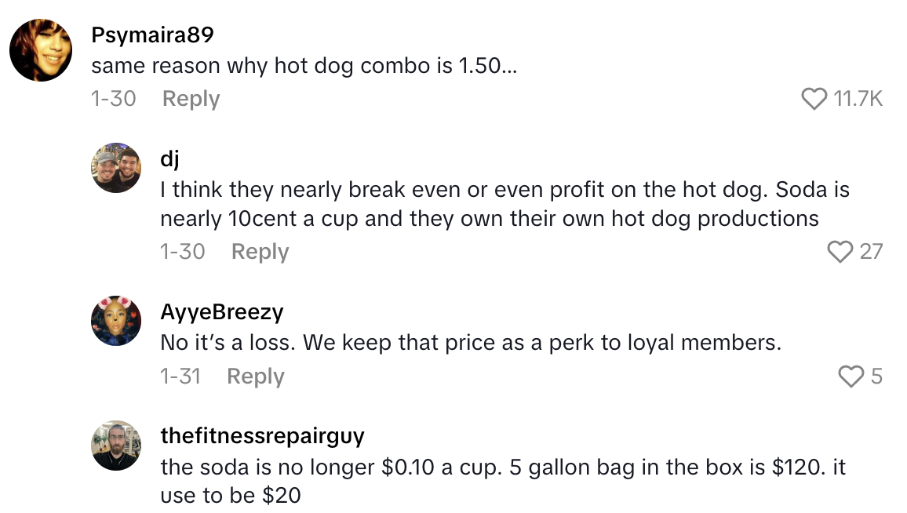Viewport: 907px width, 513px height.
Task: Like AyyeBreezy's reply with the heart
Action: 851,377
